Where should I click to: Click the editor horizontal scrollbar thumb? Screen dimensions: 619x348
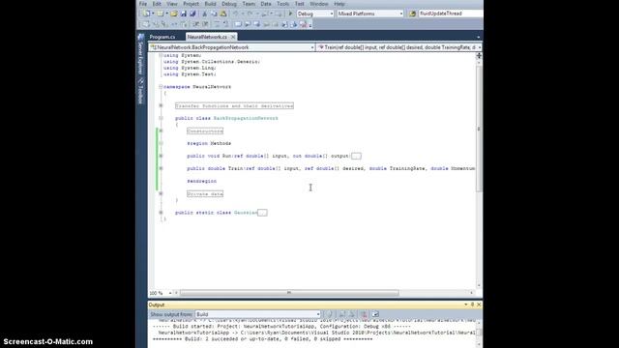(x=289, y=293)
